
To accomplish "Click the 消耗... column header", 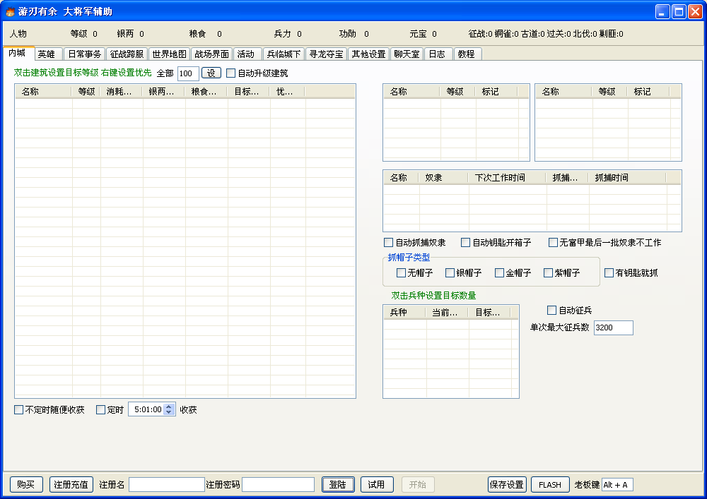I will tap(122, 92).
